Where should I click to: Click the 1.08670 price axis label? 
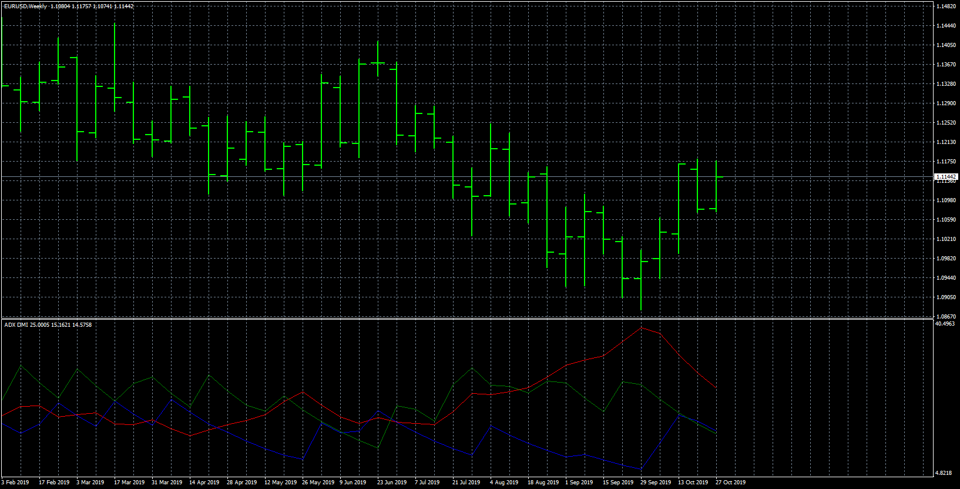[x=945, y=317]
